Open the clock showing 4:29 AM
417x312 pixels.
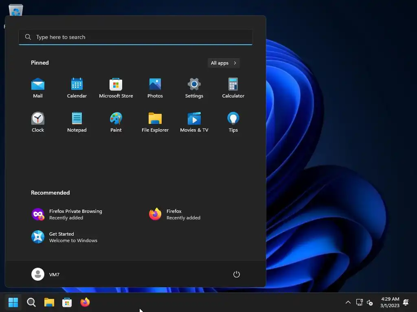pos(390,302)
